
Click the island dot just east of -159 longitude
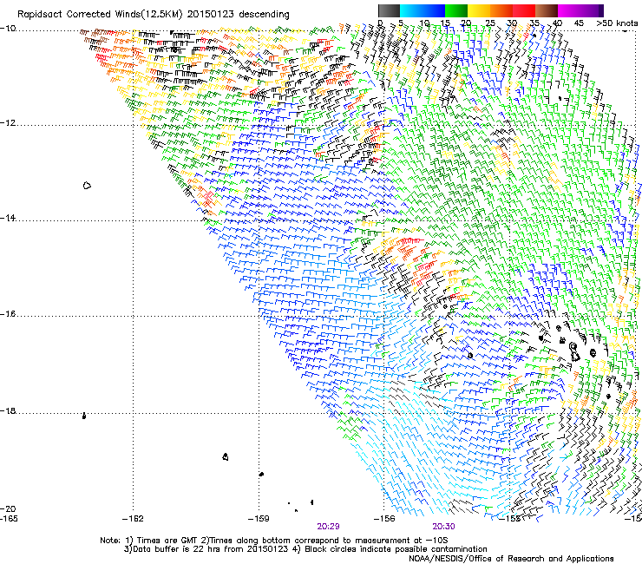click(261, 474)
